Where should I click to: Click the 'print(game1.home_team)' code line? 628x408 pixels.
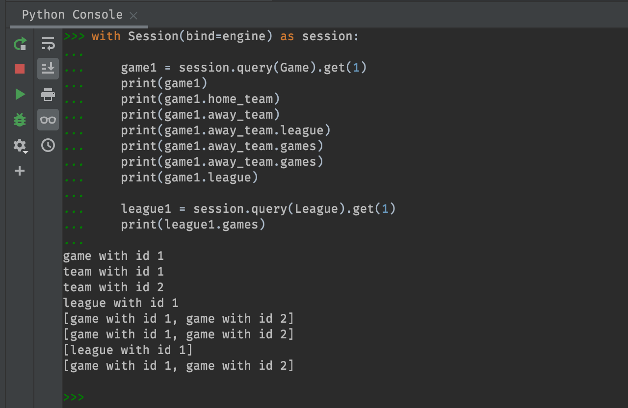click(x=200, y=99)
